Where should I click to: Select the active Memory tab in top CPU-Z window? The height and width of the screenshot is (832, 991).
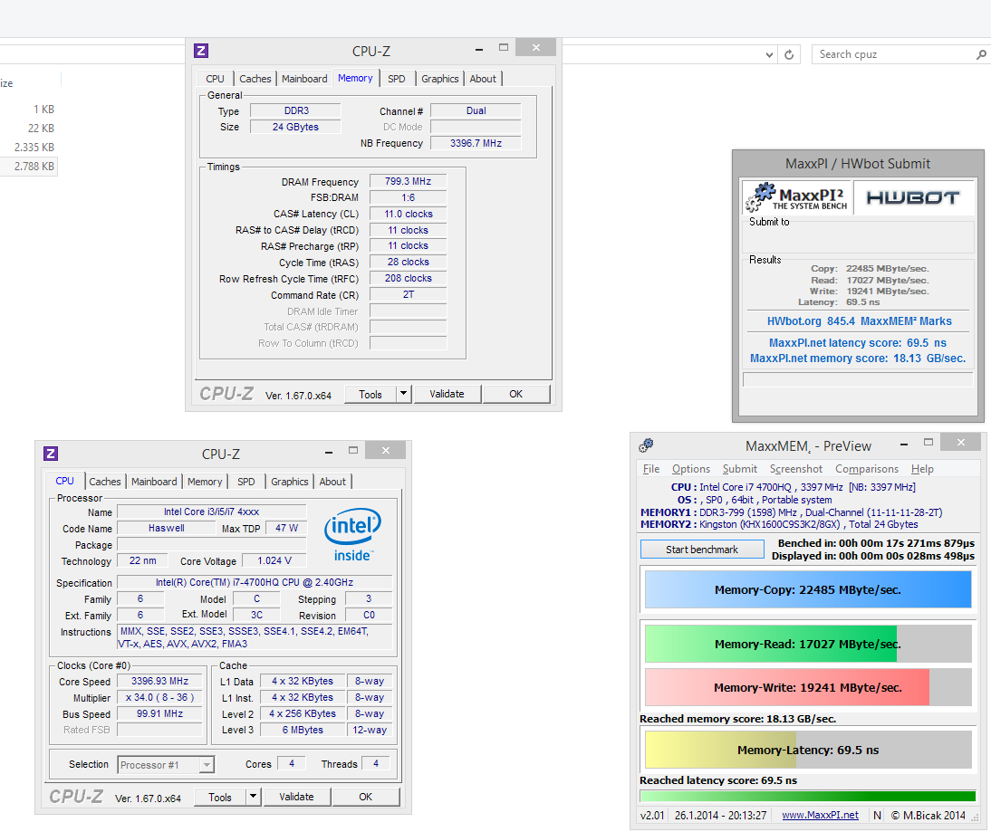pos(355,78)
